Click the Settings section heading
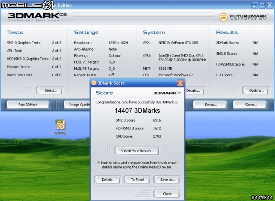The width and height of the screenshot is (275, 201). pyautogui.click(x=86, y=33)
